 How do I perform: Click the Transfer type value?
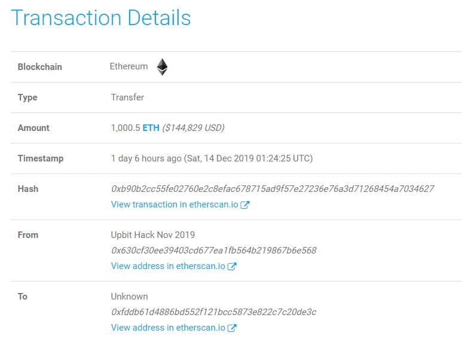127,97
